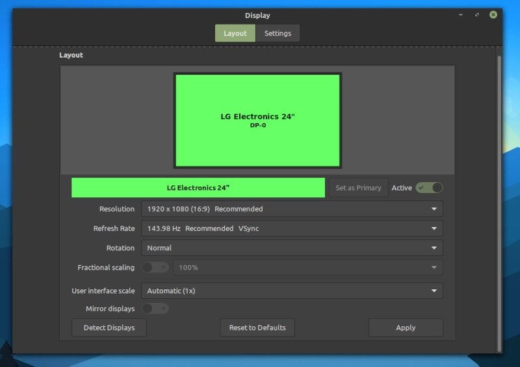Minimize the Display window
Viewport: 520px width, 367px height.
[x=461, y=14]
